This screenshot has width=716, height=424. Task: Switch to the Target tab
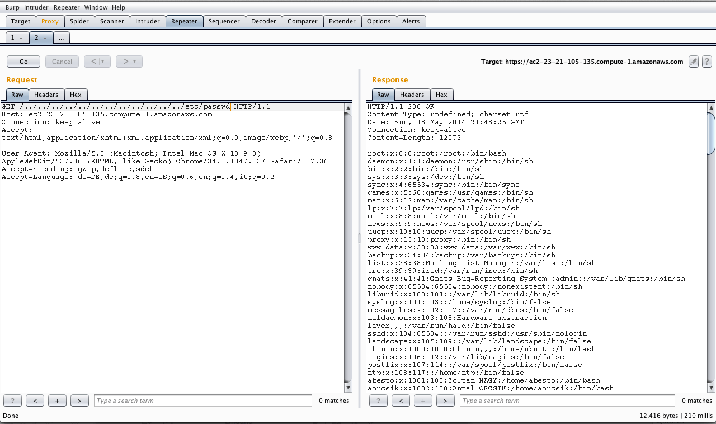tap(21, 21)
